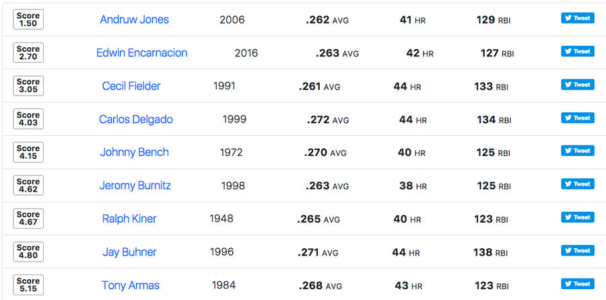Open the Ralph Kiner link

pos(129,219)
